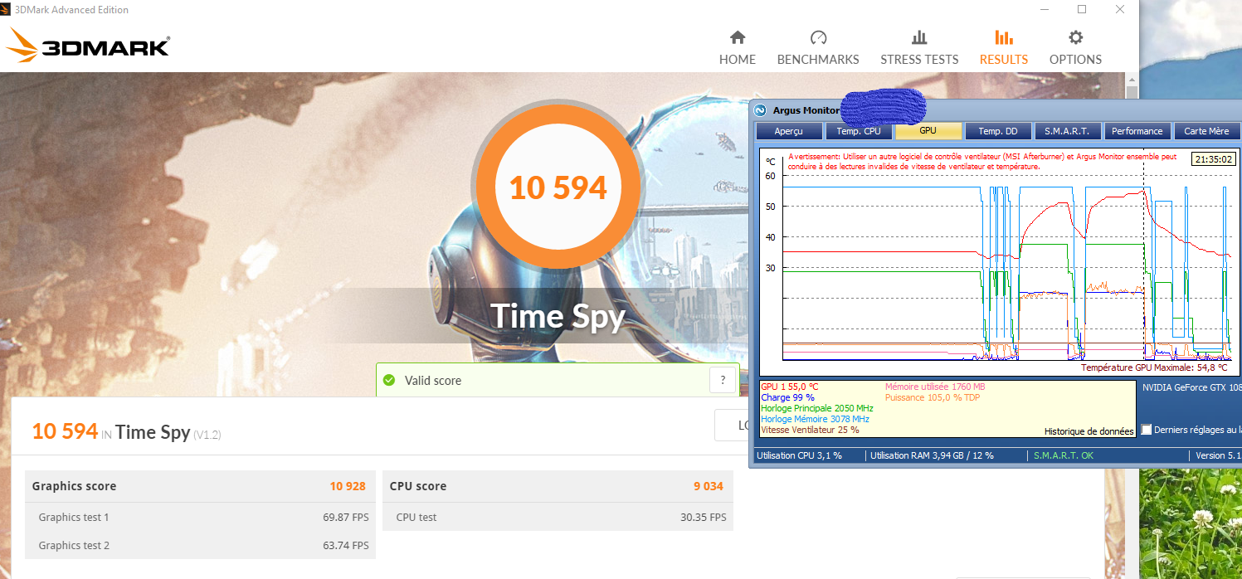Click the 21:35:02 time box on graph

pos(1212,159)
